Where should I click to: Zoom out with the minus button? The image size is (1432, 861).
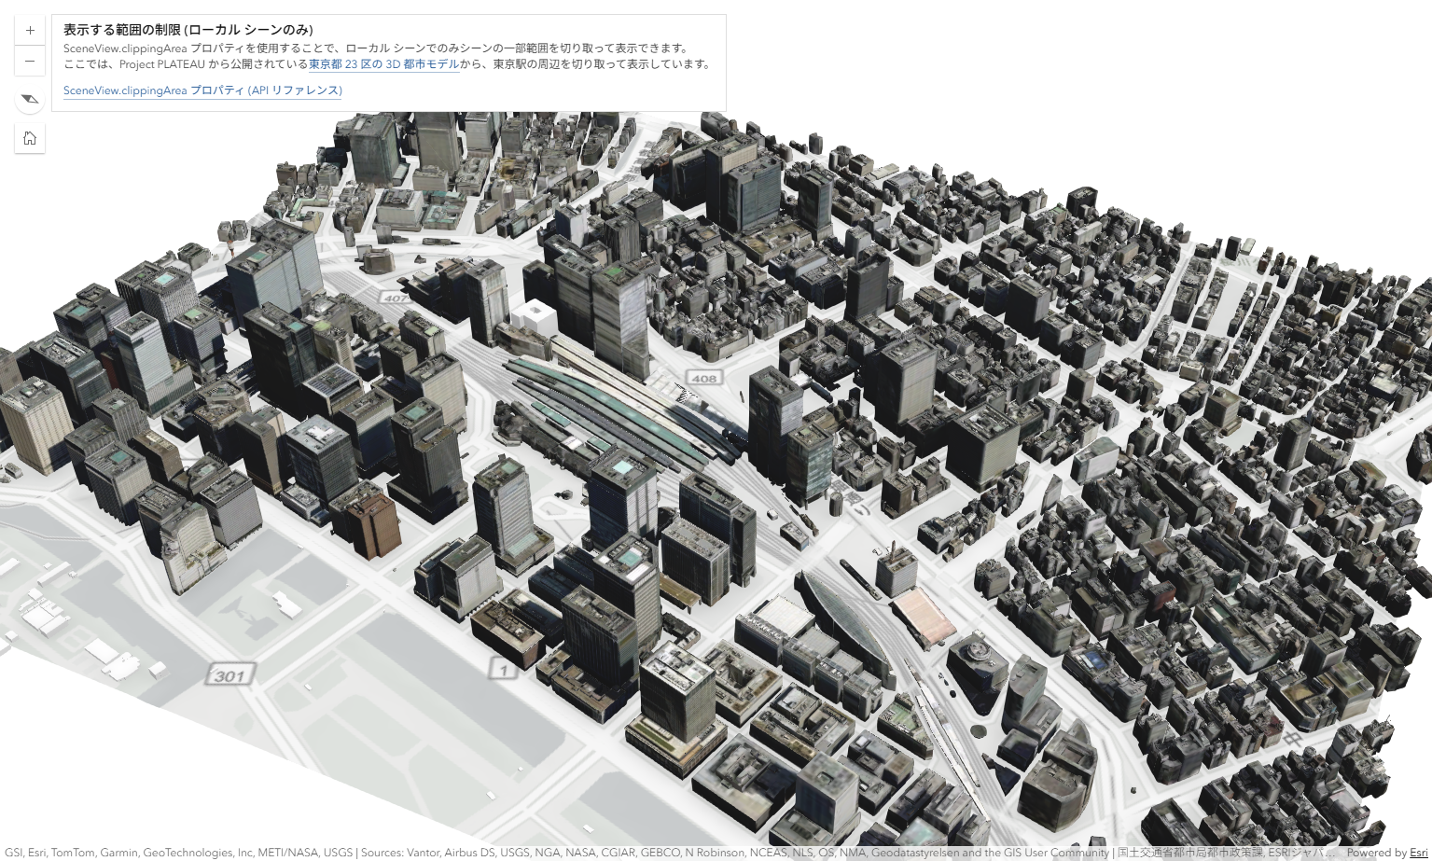(30, 61)
